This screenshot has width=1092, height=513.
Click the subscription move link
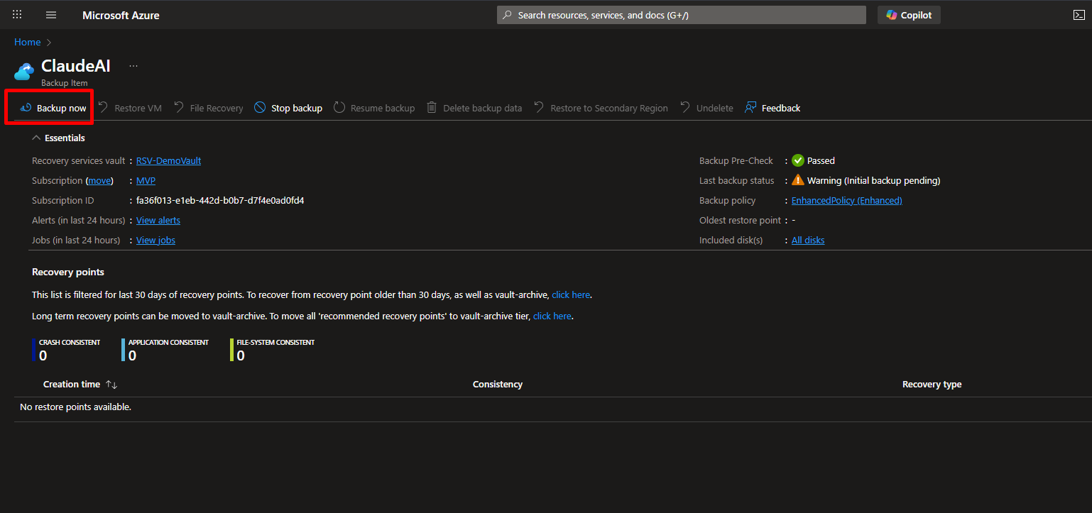click(99, 181)
